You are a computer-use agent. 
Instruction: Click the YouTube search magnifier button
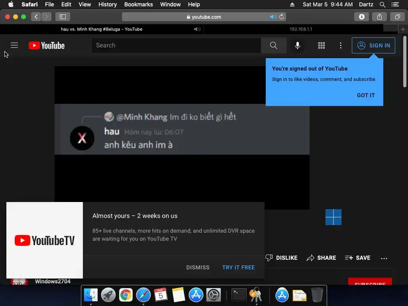pos(273,45)
